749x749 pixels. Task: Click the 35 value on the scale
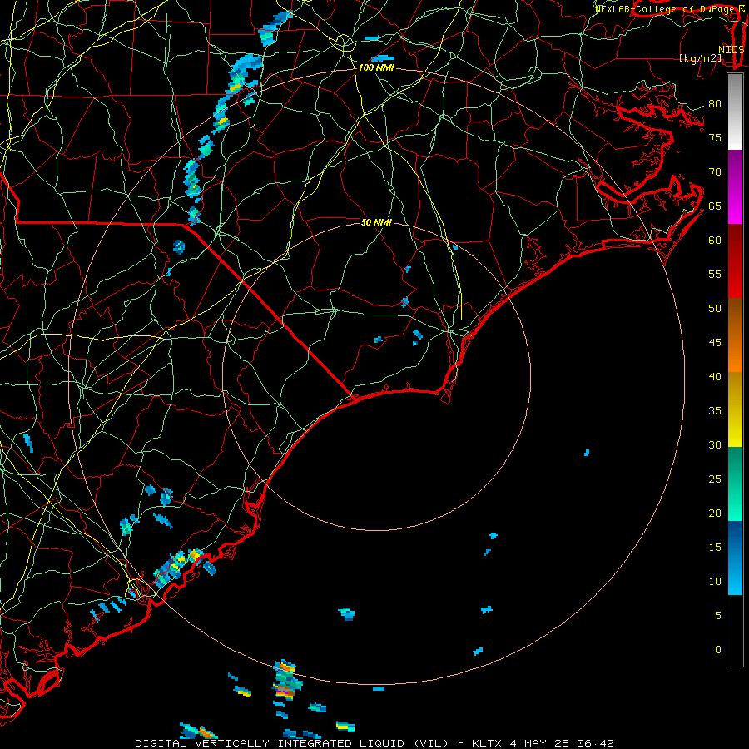(715, 411)
